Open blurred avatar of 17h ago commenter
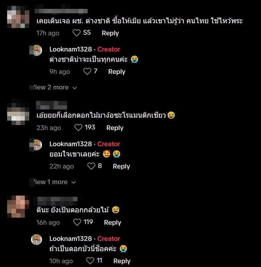The height and width of the screenshot is (267, 261). point(18,17)
